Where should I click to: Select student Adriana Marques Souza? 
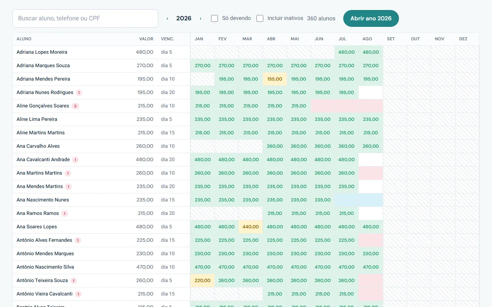click(43, 66)
